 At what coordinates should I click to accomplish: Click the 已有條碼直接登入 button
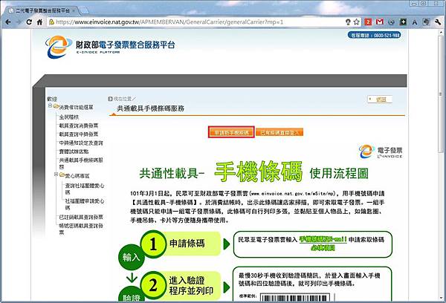pos(279,132)
